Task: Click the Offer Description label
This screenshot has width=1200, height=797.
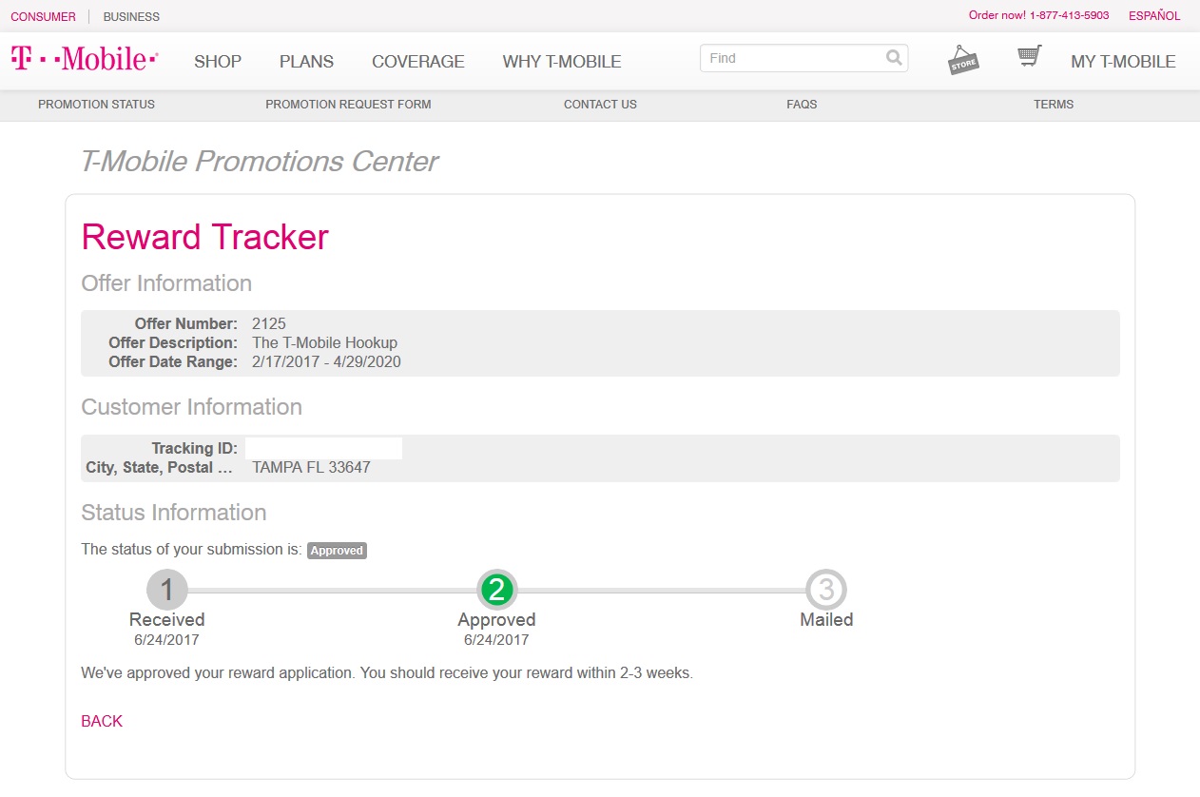Action: pyautogui.click(x=173, y=342)
